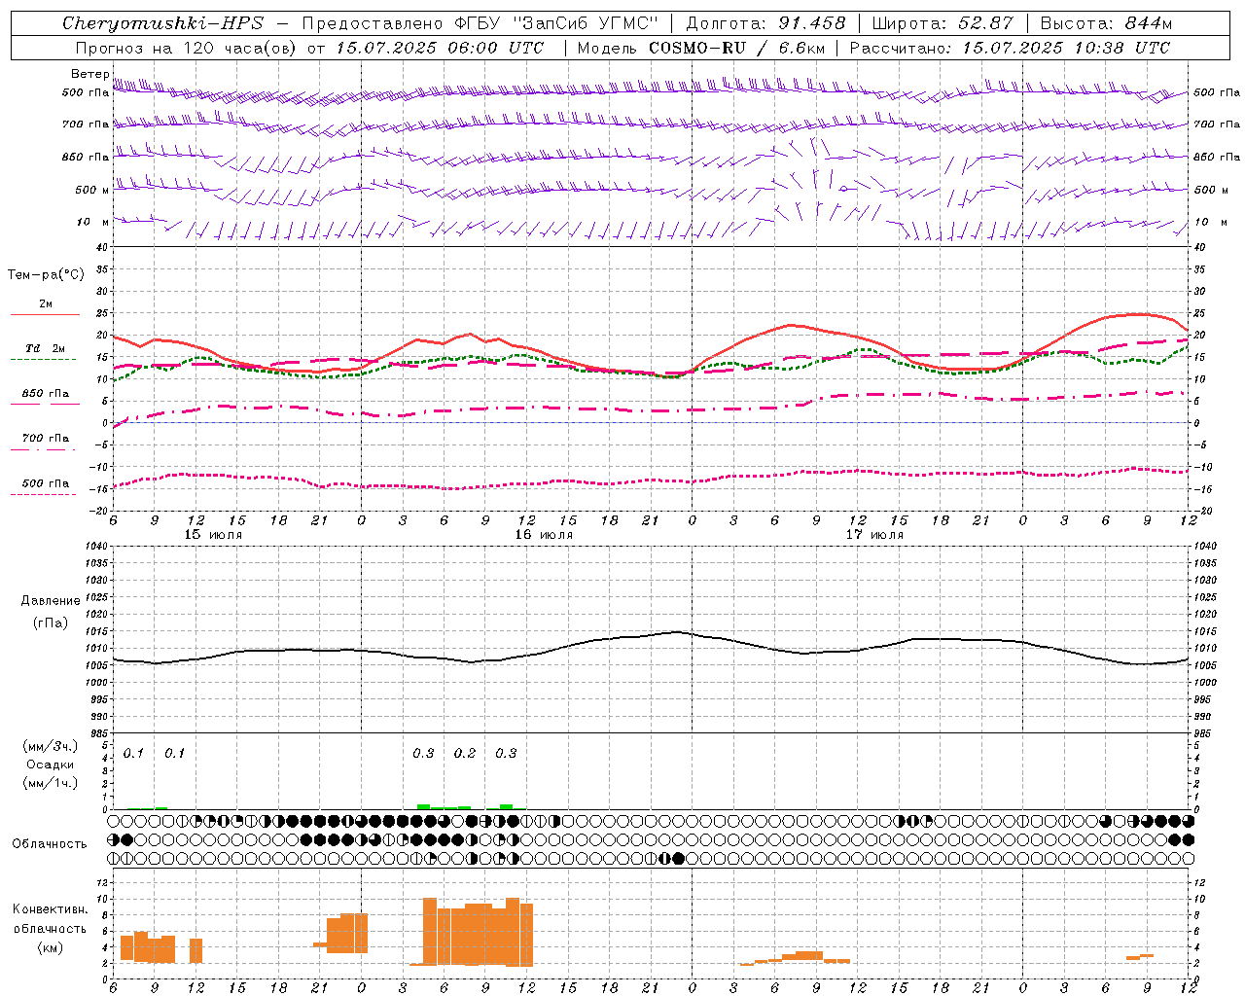This screenshot has width=1245, height=996.
Task: Click the red 2м legend line sample
Action: click(x=45, y=314)
